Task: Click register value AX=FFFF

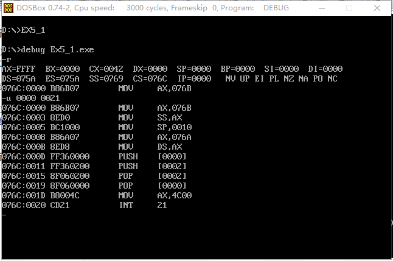Action: (x=19, y=69)
